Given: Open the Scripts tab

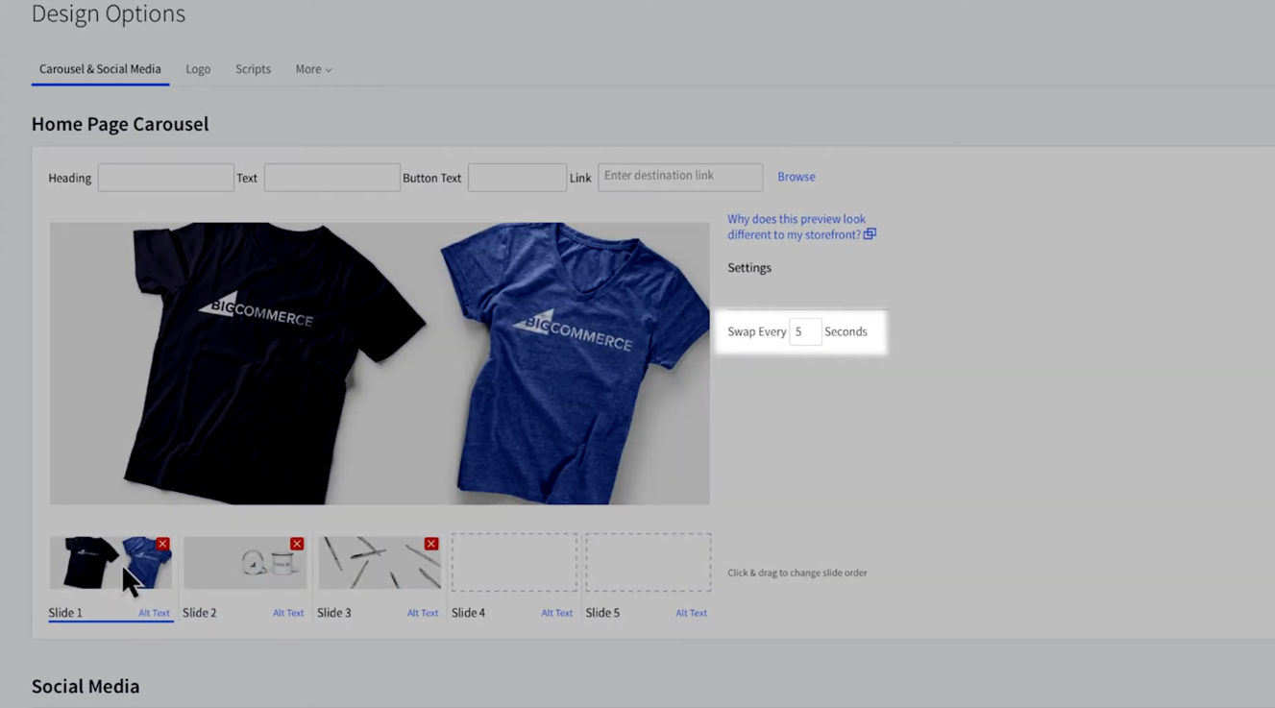Looking at the screenshot, I should click(253, 69).
